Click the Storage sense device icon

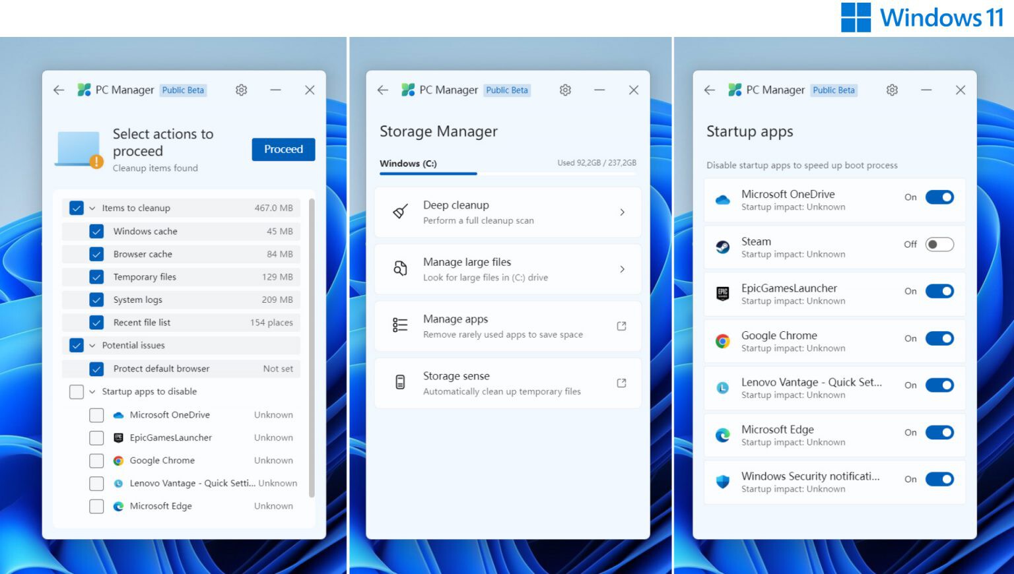400,383
